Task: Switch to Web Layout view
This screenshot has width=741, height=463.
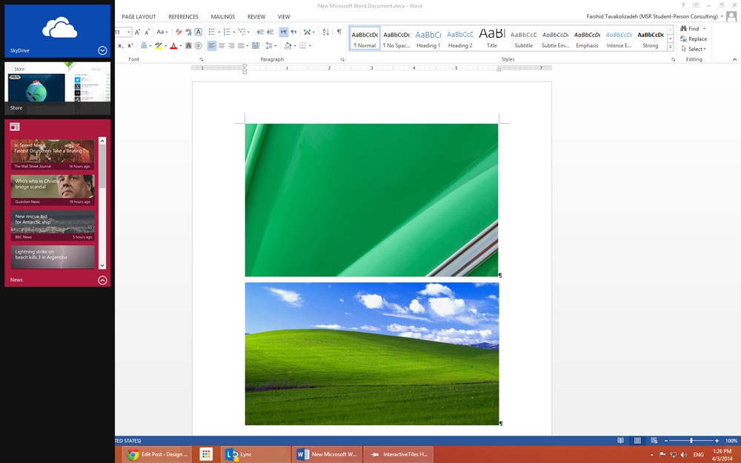Action: point(654,440)
